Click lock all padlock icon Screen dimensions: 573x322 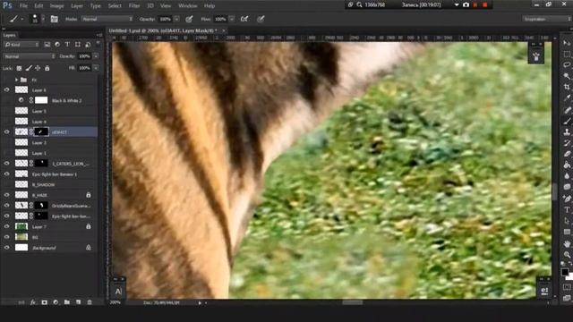pos(47,68)
